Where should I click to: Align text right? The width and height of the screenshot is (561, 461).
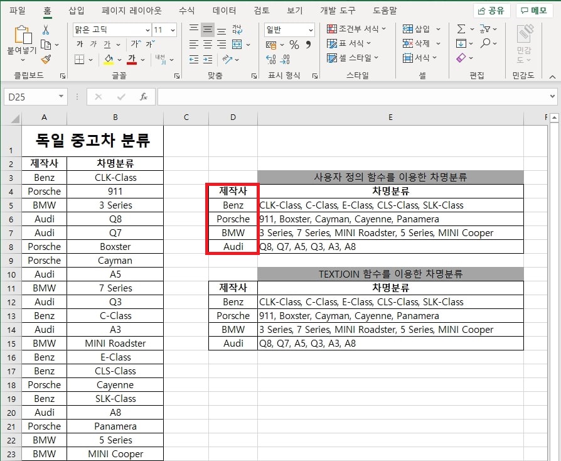click(222, 45)
